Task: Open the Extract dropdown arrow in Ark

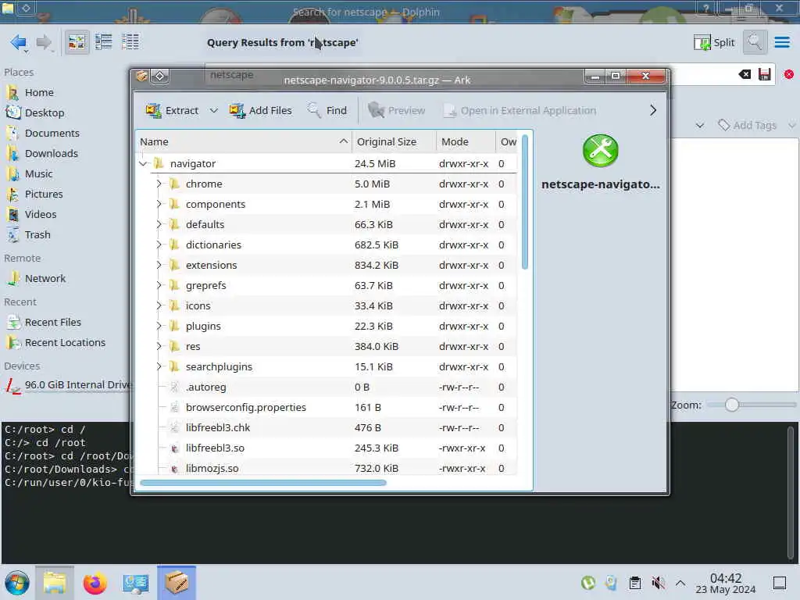Action: (x=214, y=110)
